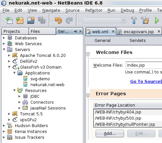Click the Clean and Build broom icon
162x143 pixels.
tap(145, 20)
